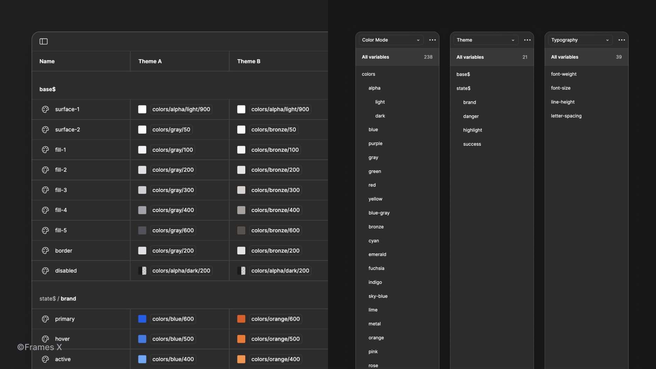The image size is (656, 369).
Task: Select the font-weight group in Typography
Action: click(563, 74)
